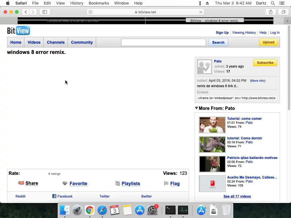
Task: Click the plus icon in the address bar
Action: (91, 12)
